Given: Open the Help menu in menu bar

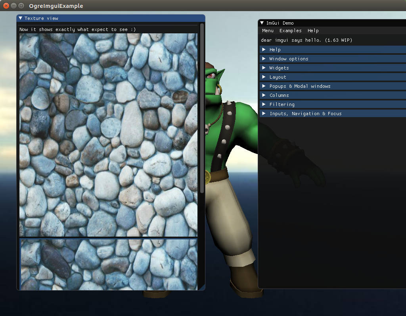Looking at the screenshot, I should 313,31.
